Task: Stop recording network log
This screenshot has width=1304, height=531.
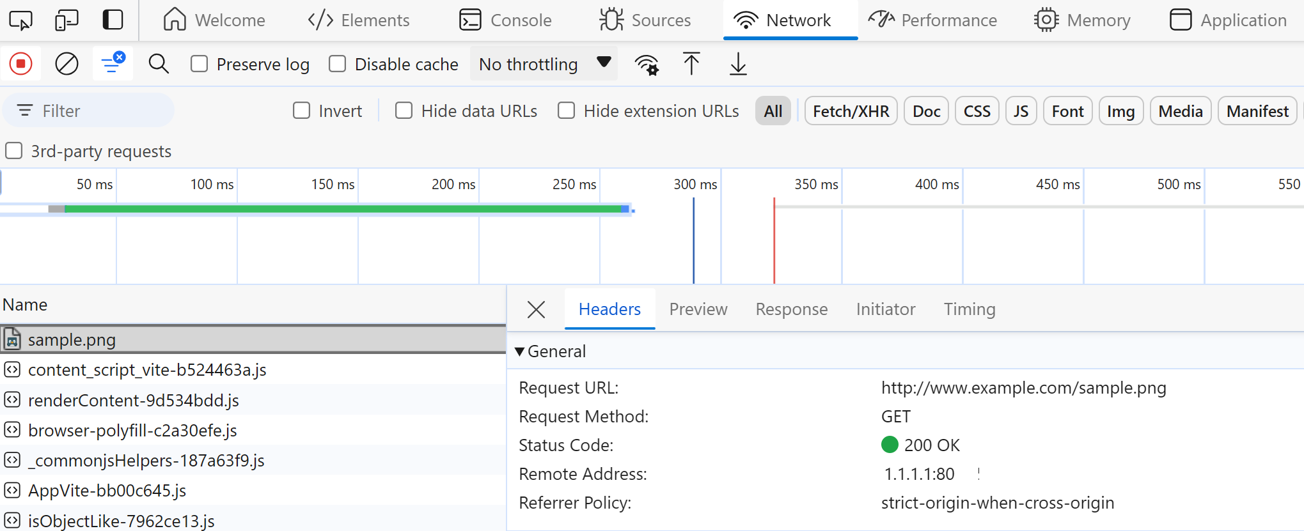Action: 20,64
